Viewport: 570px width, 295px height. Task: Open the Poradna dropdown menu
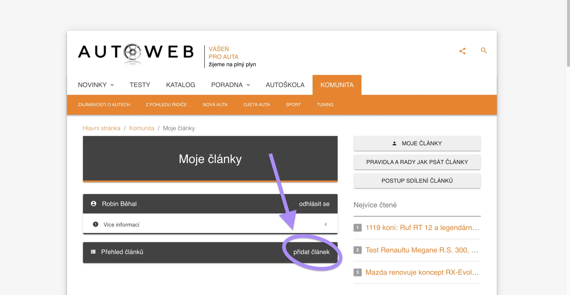pyautogui.click(x=230, y=85)
